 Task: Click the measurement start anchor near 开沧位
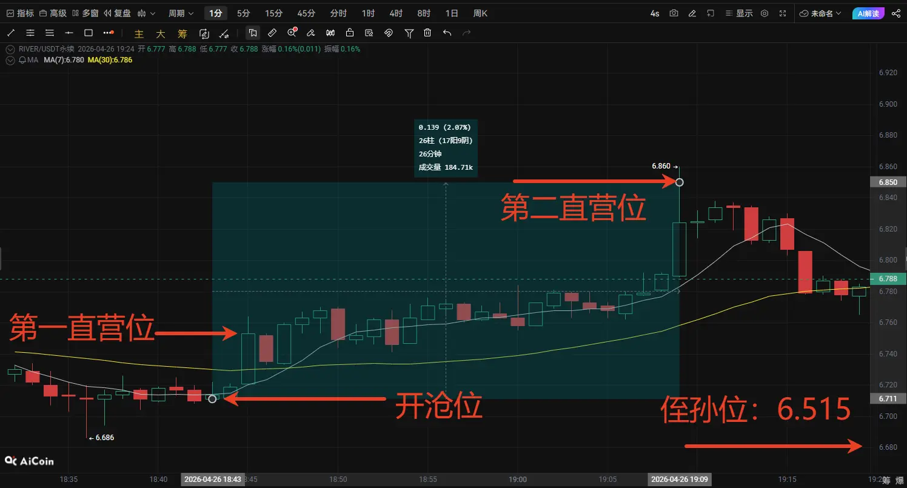212,399
